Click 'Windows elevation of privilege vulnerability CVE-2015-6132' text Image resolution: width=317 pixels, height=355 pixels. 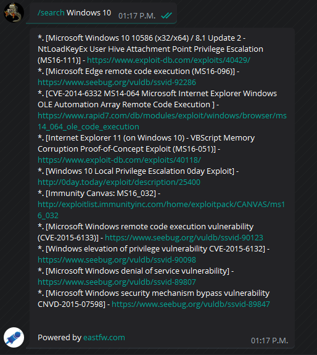pyautogui.click(x=155, y=248)
